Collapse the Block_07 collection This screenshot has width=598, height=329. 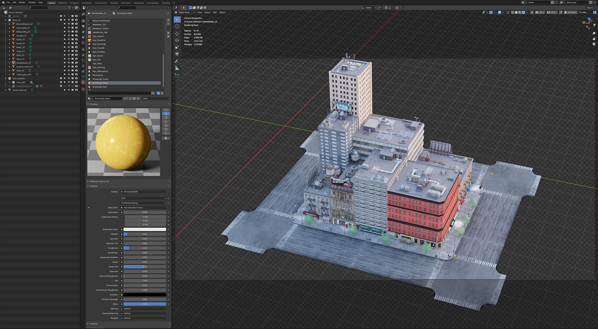pyautogui.click(x=6, y=20)
